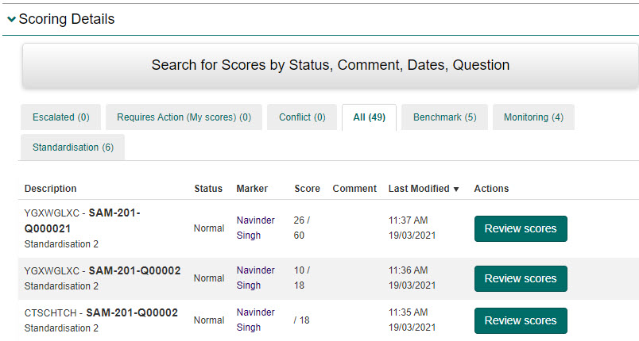Viewport: 639px width, 341px height.
Task: Open the Monitoring (4) tab
Action: click(533, 117)
